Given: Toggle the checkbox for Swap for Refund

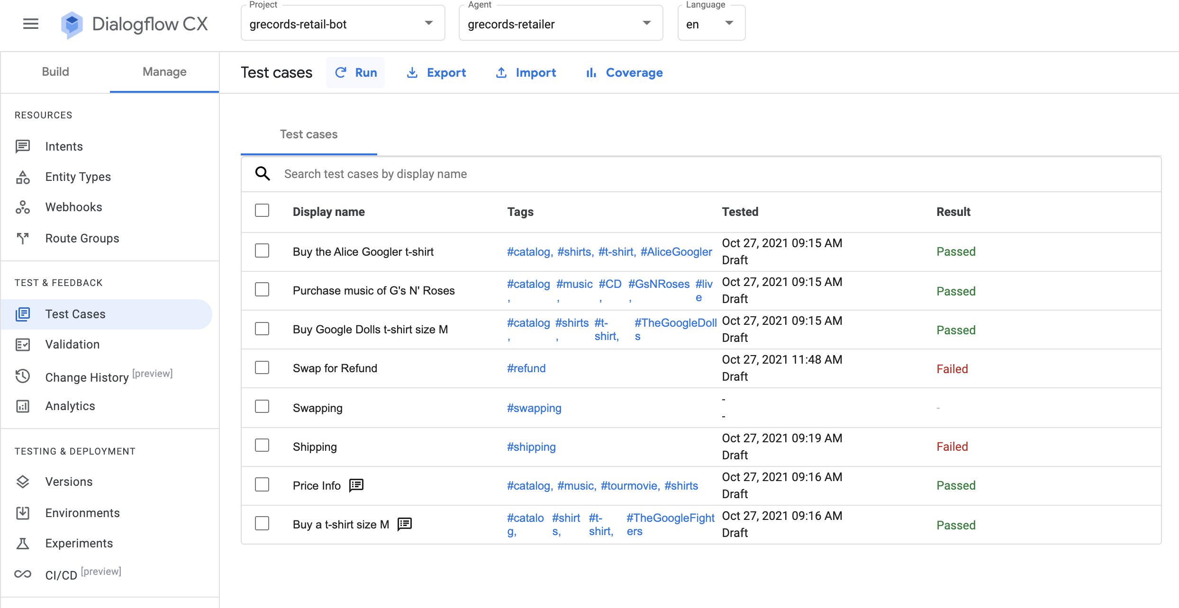Looking at the screenshot, I should [x=263, y=367].
